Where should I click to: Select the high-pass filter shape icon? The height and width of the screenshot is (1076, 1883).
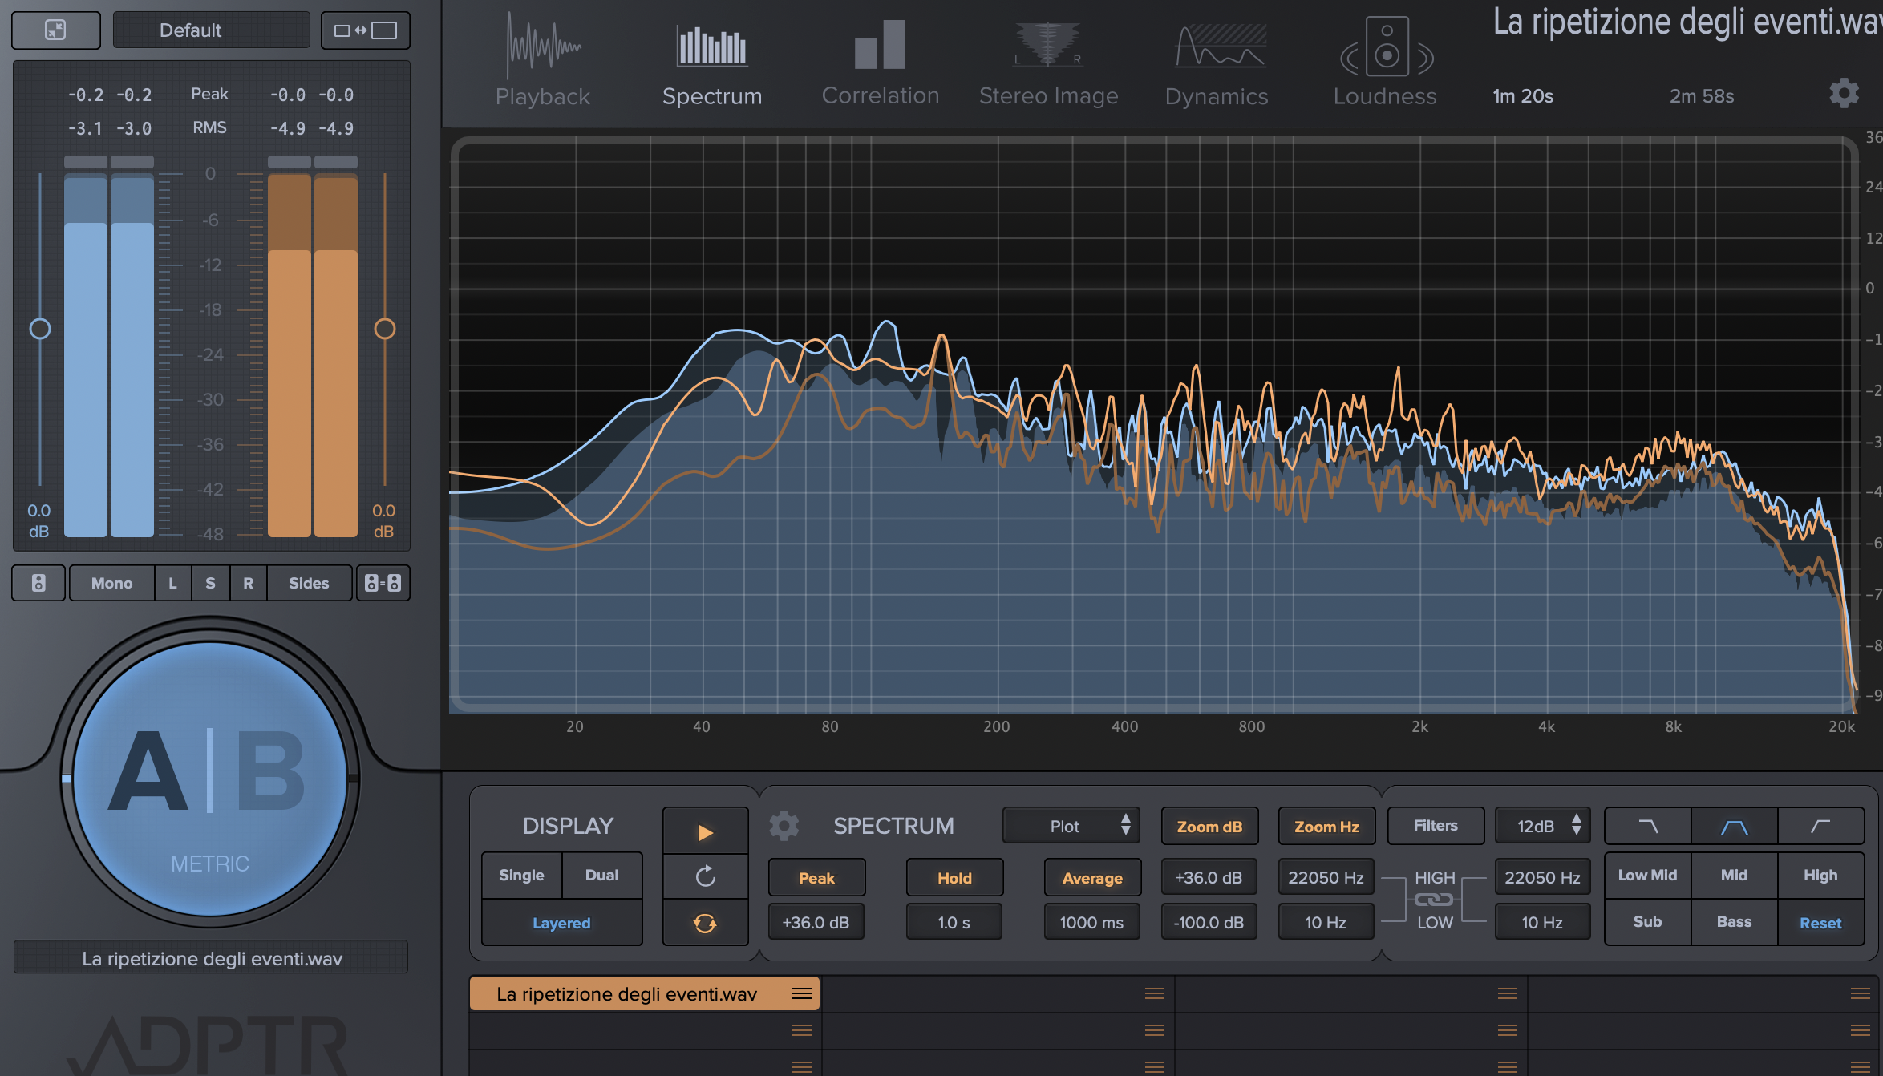click(x=1820, y=827)
